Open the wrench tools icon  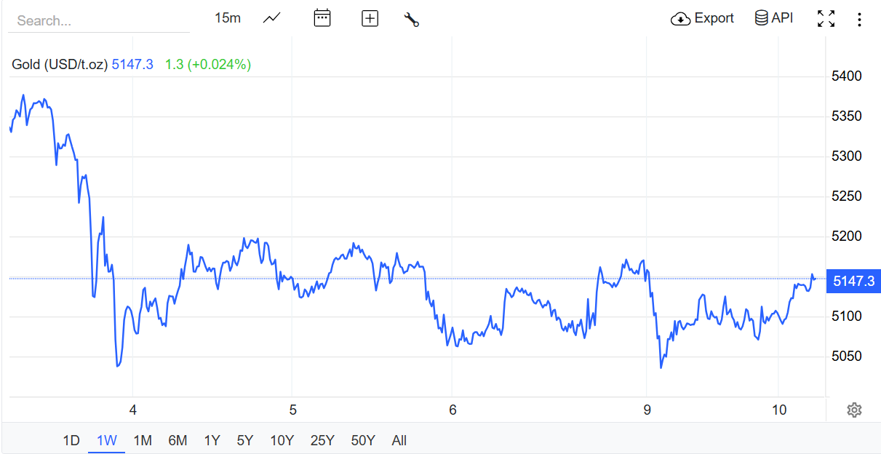412,20
